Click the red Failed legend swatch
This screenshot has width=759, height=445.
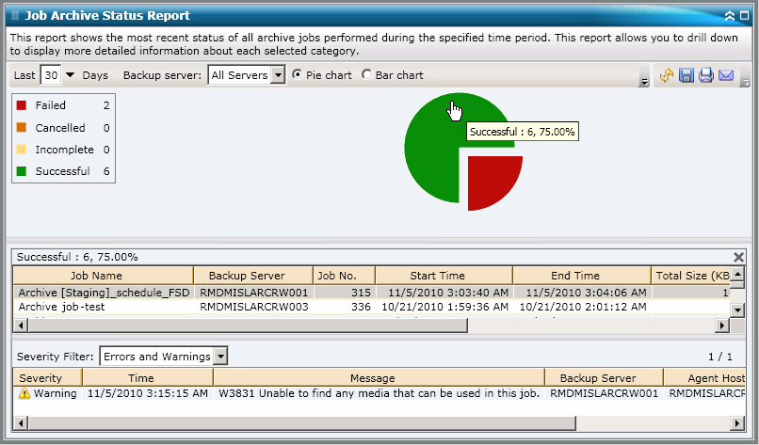[22, 106]
